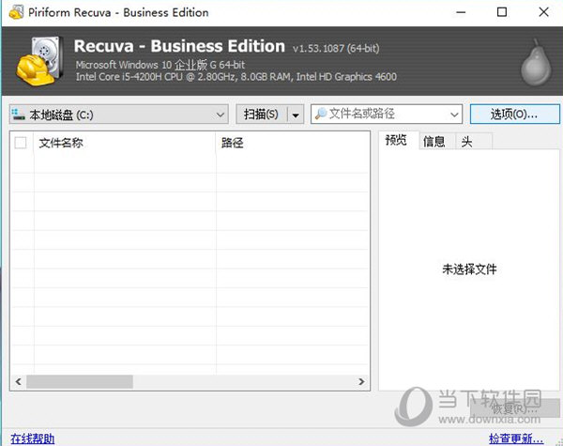Viewport: 563px width, 446px height.
Task: Click the scroll left arrow of file list
Action: [x=19, y=381]
